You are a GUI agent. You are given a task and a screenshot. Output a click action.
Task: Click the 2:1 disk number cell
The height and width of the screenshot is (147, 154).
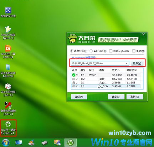83,83
